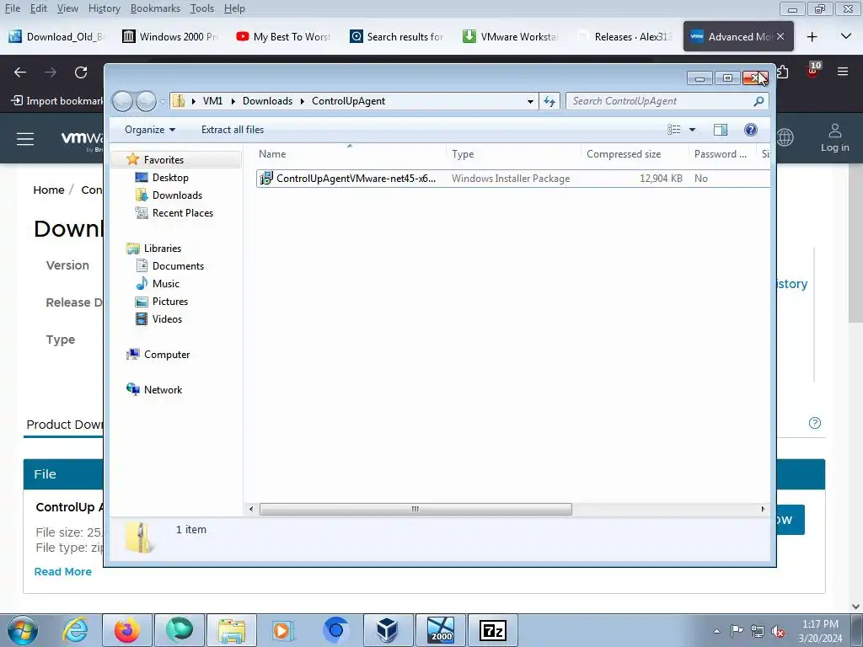
Task: Go back in Firefox
Action: click(20, 72)
